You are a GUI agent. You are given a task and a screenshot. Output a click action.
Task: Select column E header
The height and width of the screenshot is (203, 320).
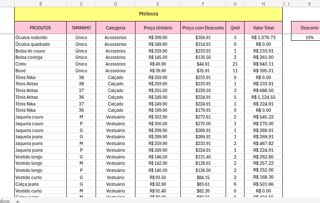point(158,3)
